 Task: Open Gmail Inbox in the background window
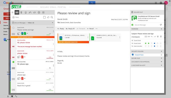pyautogui.click(x=5, y=23)
